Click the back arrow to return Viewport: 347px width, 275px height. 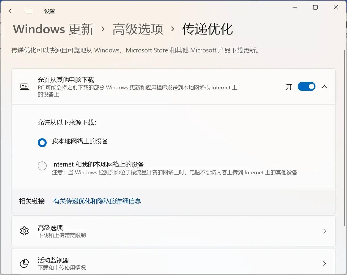coord(11,11)
